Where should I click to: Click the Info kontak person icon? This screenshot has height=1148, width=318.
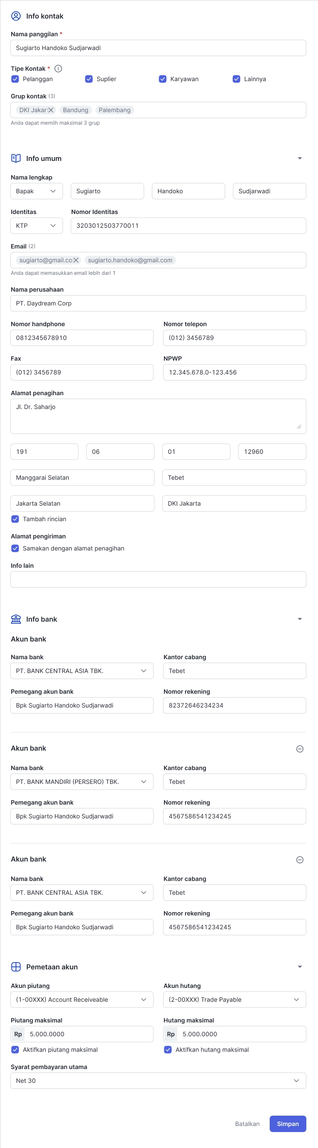coord(16,16)
